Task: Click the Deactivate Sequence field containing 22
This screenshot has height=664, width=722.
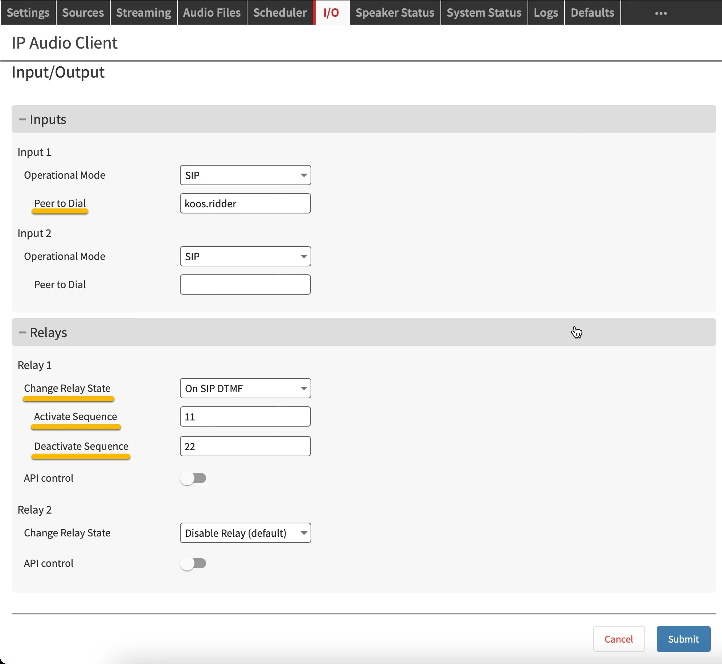Action: pos(245,446)
